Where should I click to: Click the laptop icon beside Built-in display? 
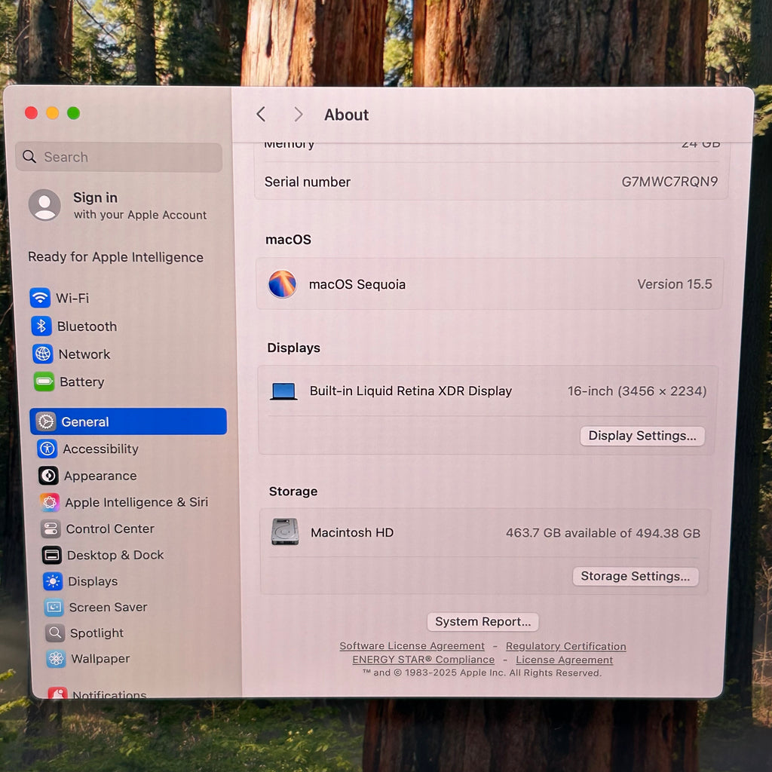(283, 391)
